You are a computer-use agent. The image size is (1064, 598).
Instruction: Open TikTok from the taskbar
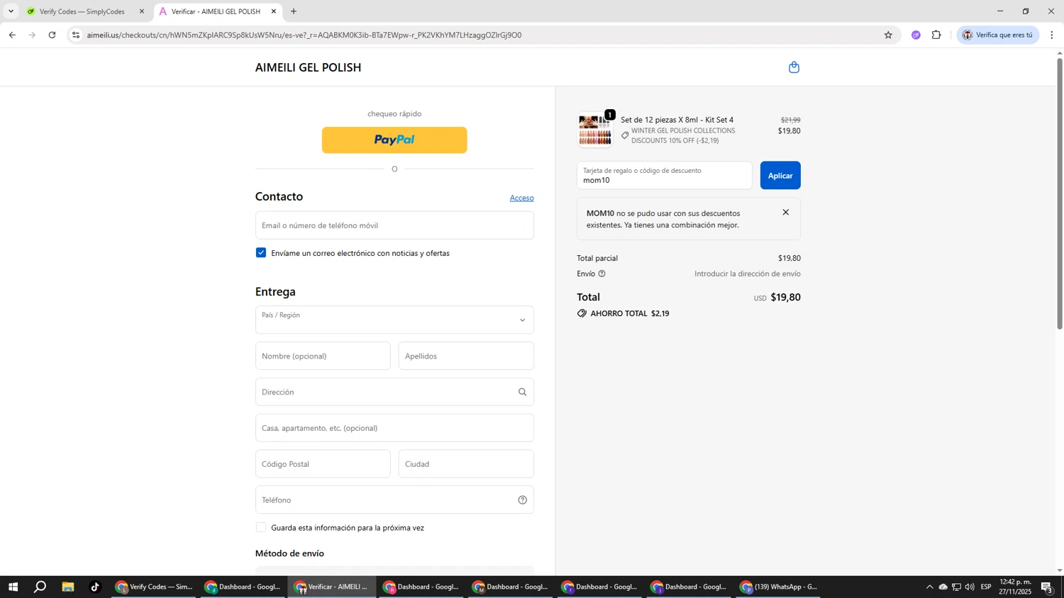tap(95, 587)
